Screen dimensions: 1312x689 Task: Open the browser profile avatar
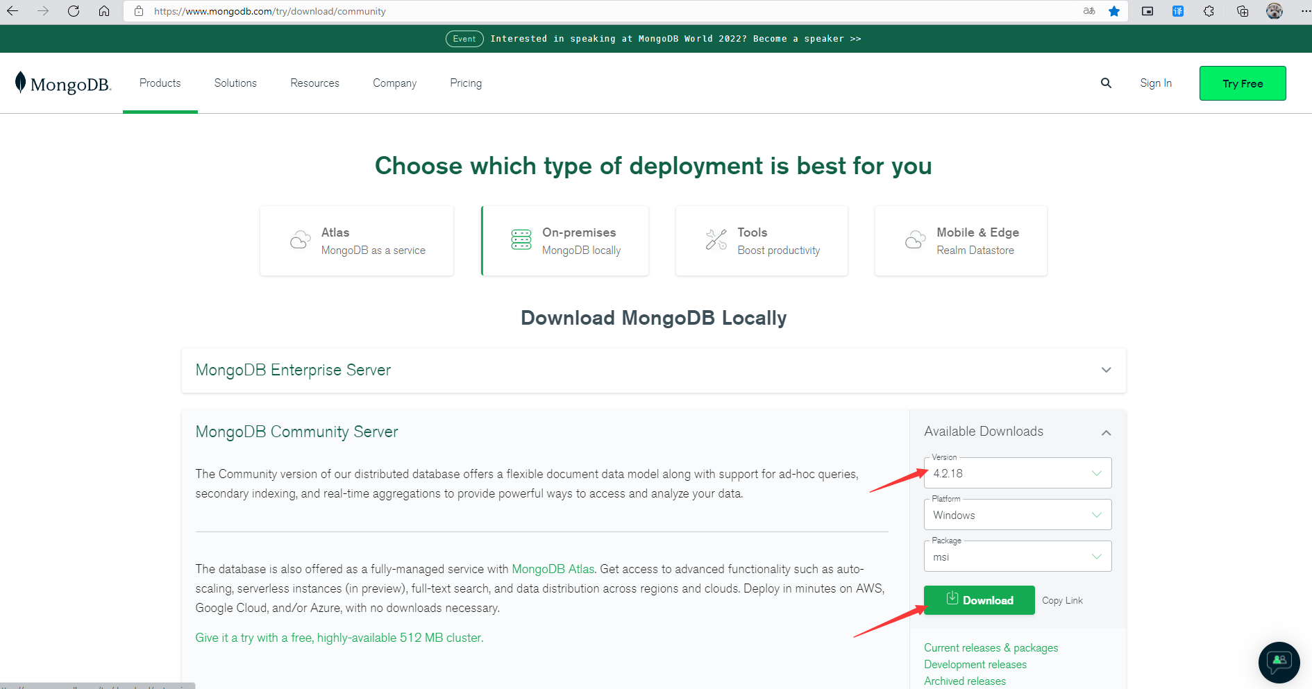click(1275, 11)
